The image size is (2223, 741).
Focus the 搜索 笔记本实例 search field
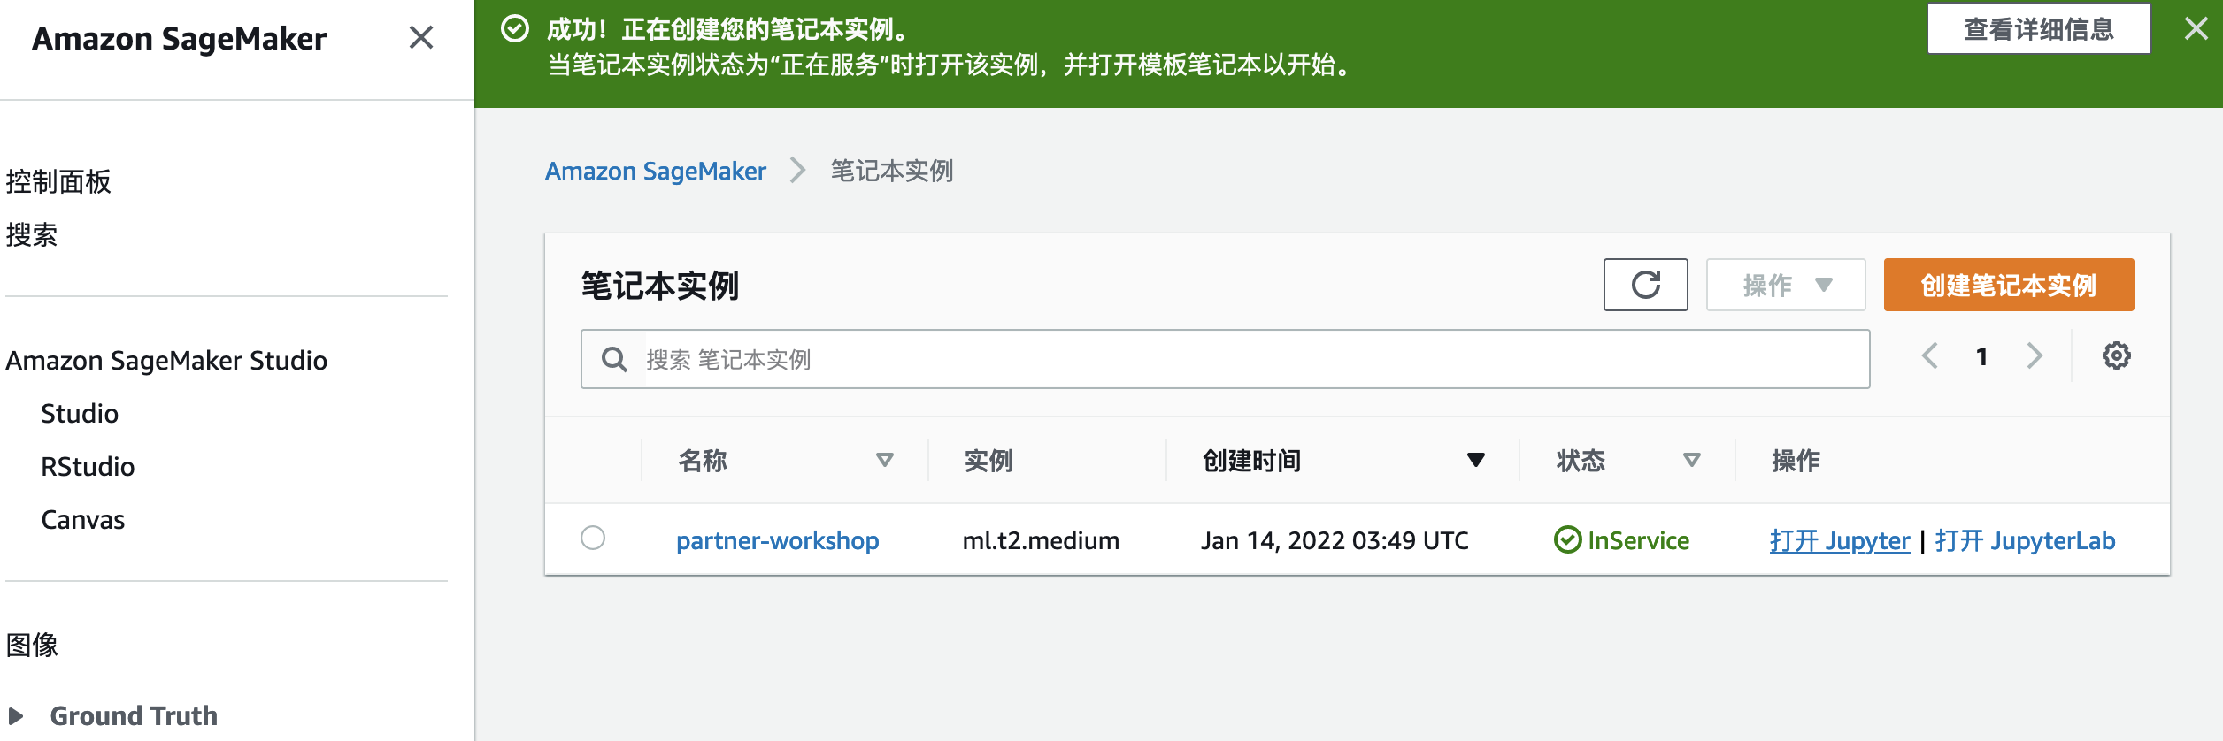click(x=1239, y=359)
